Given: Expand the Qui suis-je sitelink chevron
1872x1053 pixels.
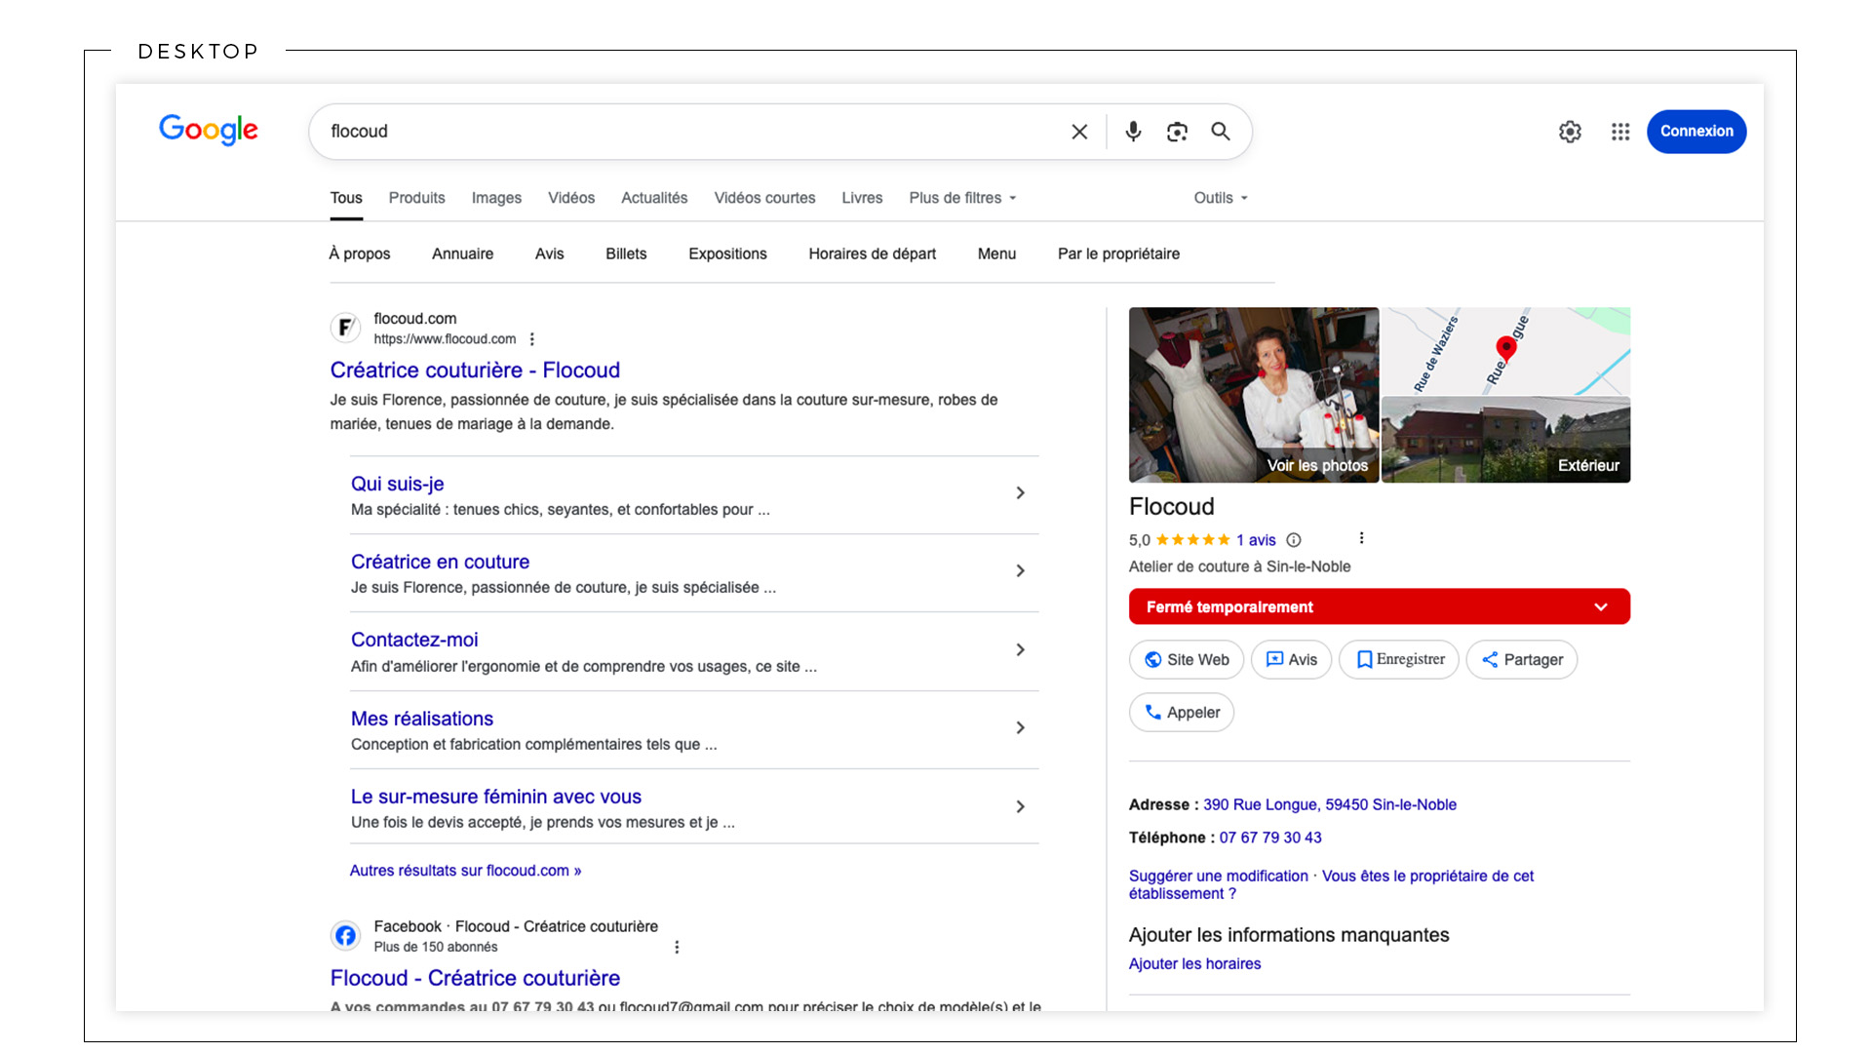Looking at the screenshot, I should point(1020,493).
